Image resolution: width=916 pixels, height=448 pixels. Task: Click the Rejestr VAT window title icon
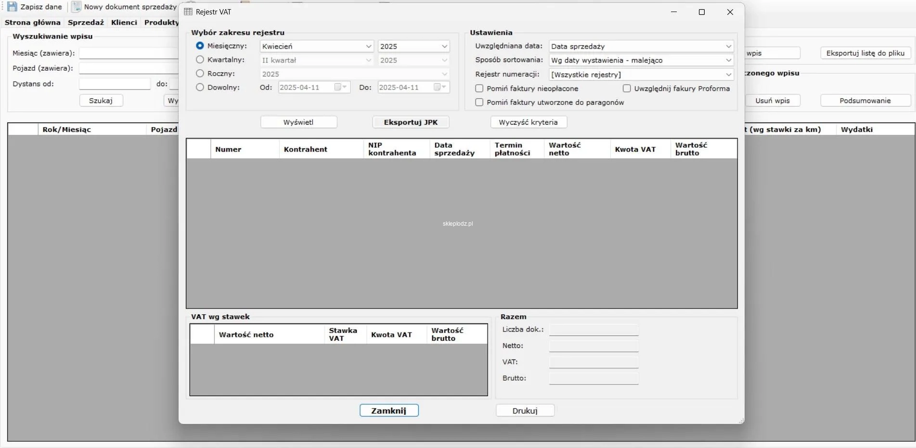tap(188, 12)
